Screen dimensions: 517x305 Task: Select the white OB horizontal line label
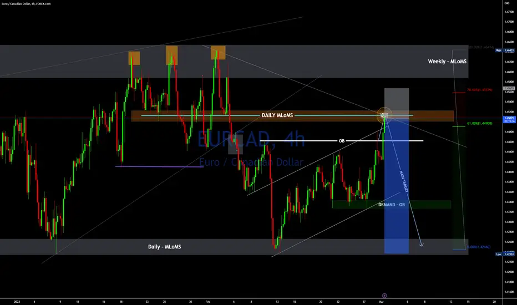click(x=342, y=141)
